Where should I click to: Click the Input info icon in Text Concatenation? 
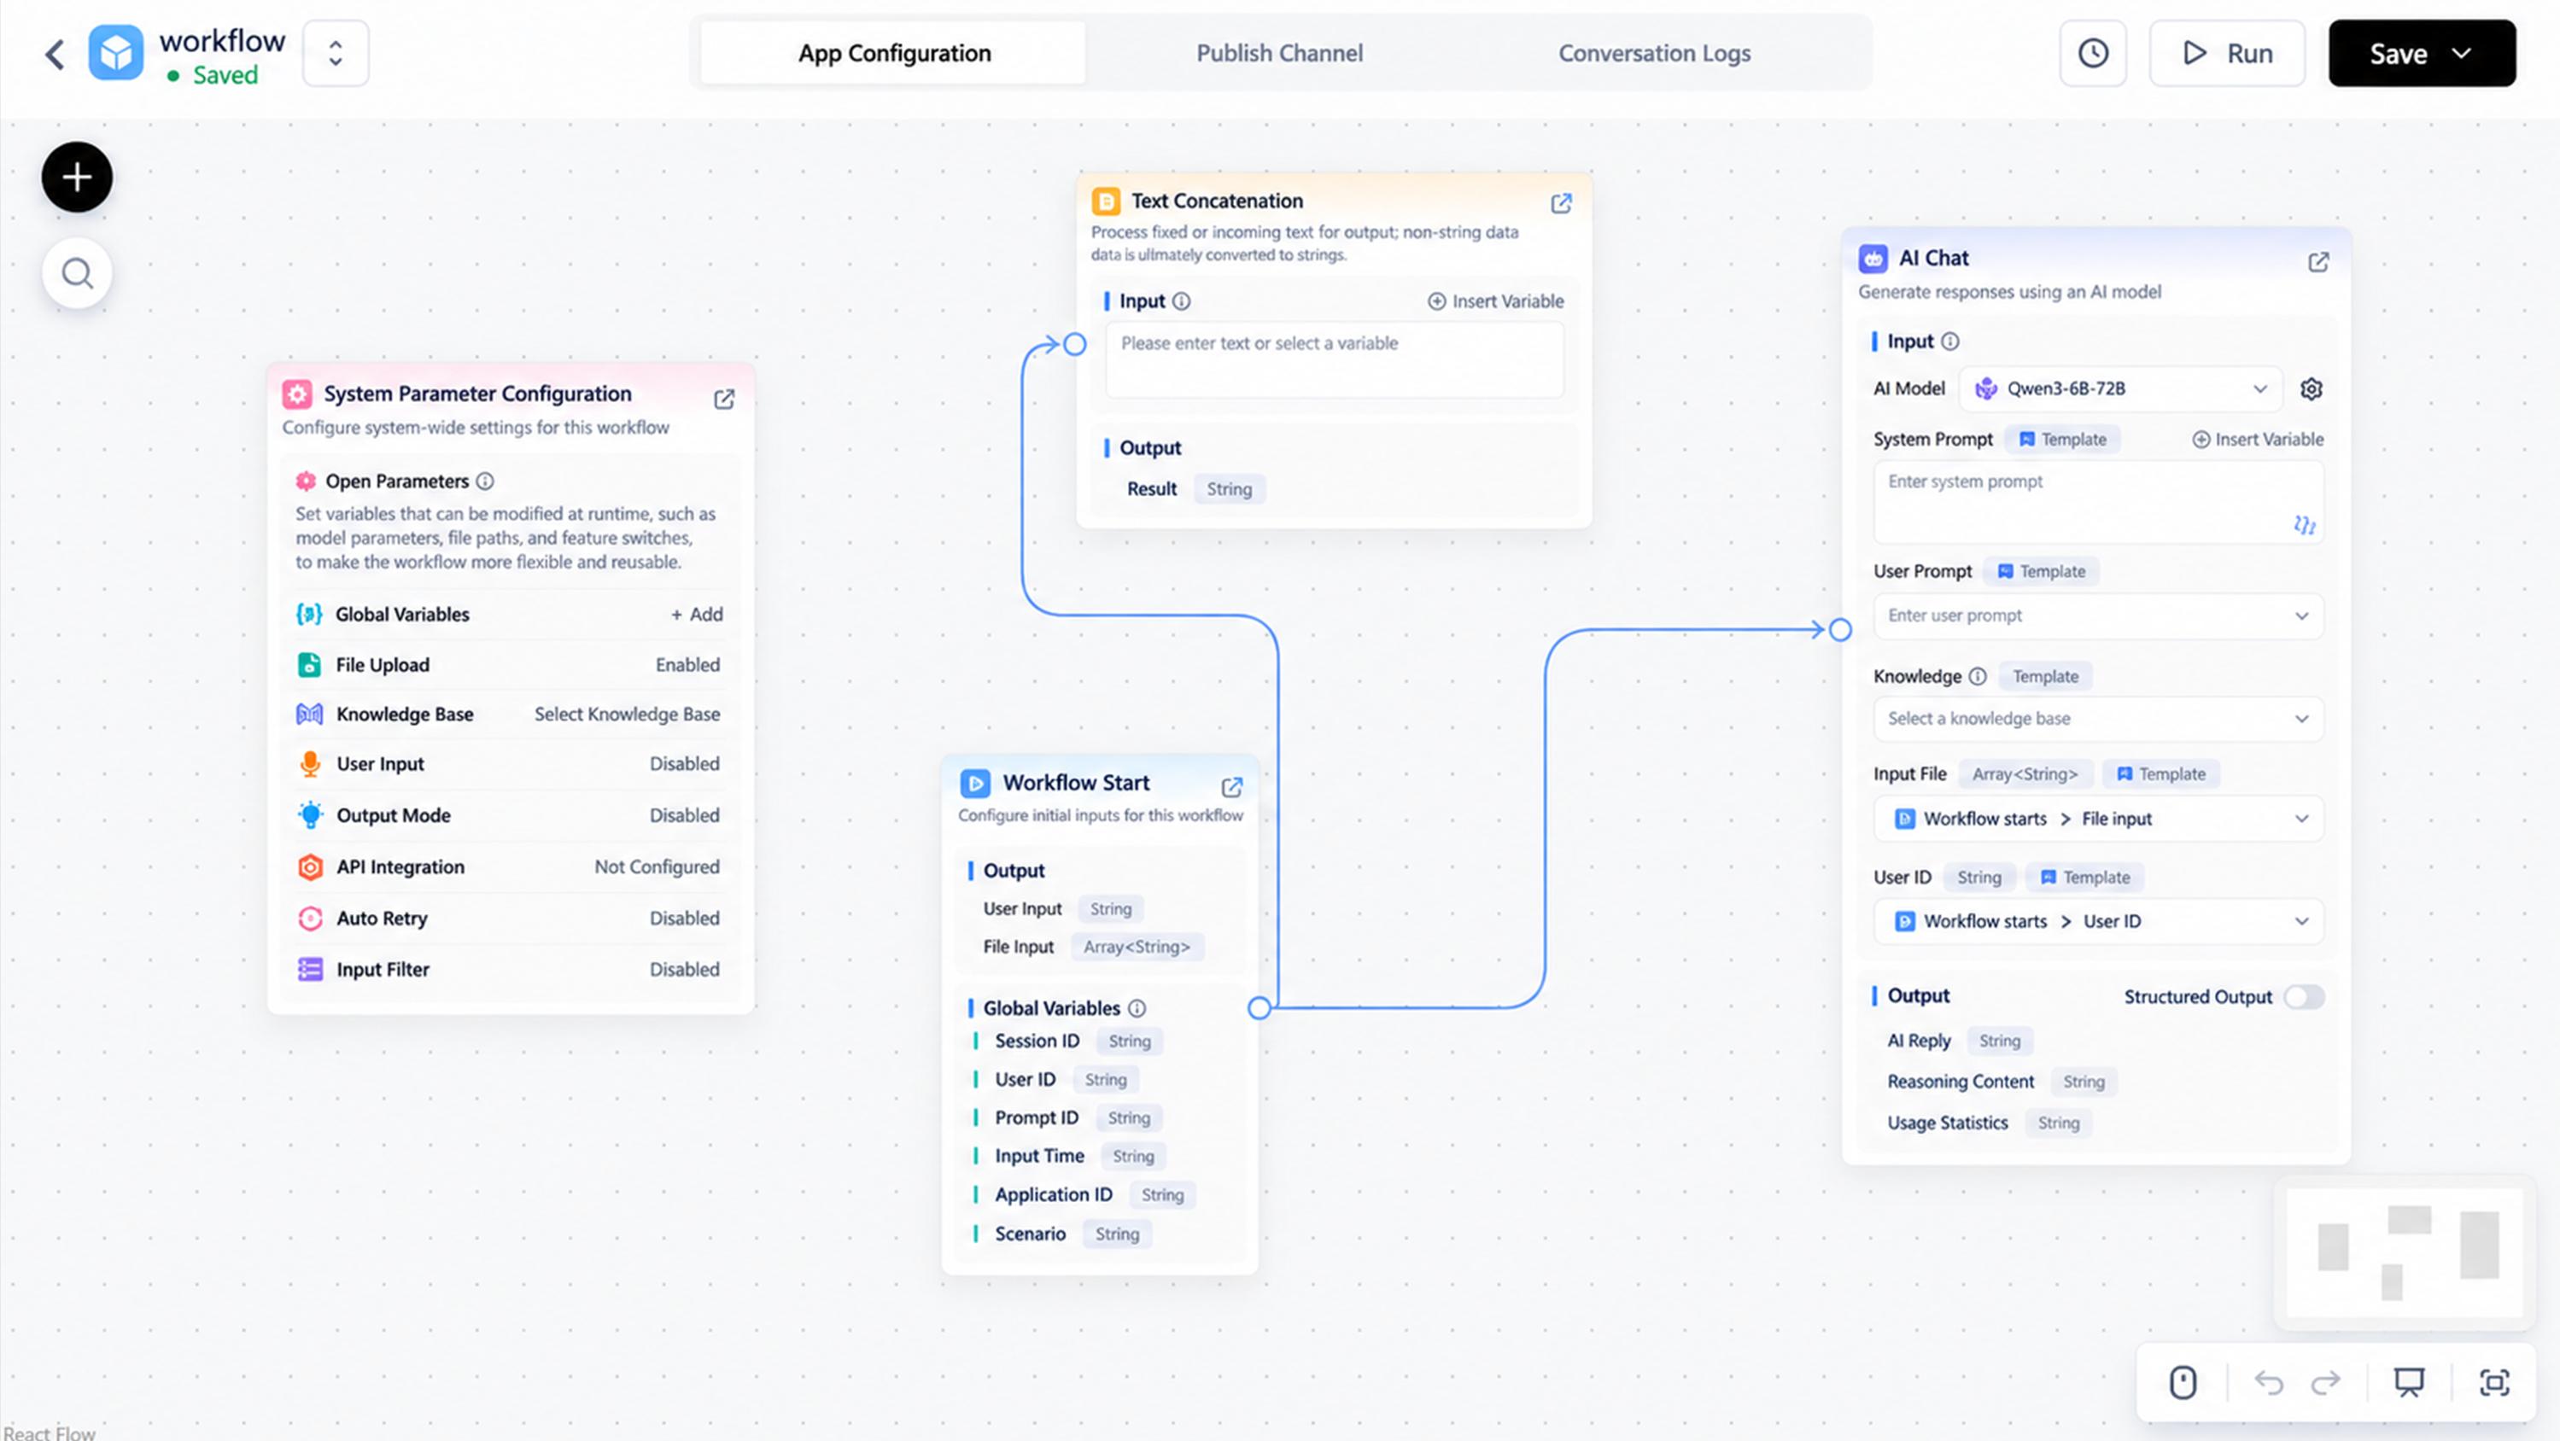[x=1181, y=301]
